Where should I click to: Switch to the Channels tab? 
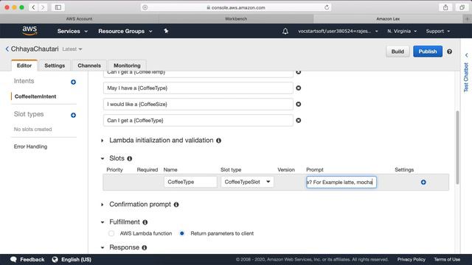tap(89, 66)
